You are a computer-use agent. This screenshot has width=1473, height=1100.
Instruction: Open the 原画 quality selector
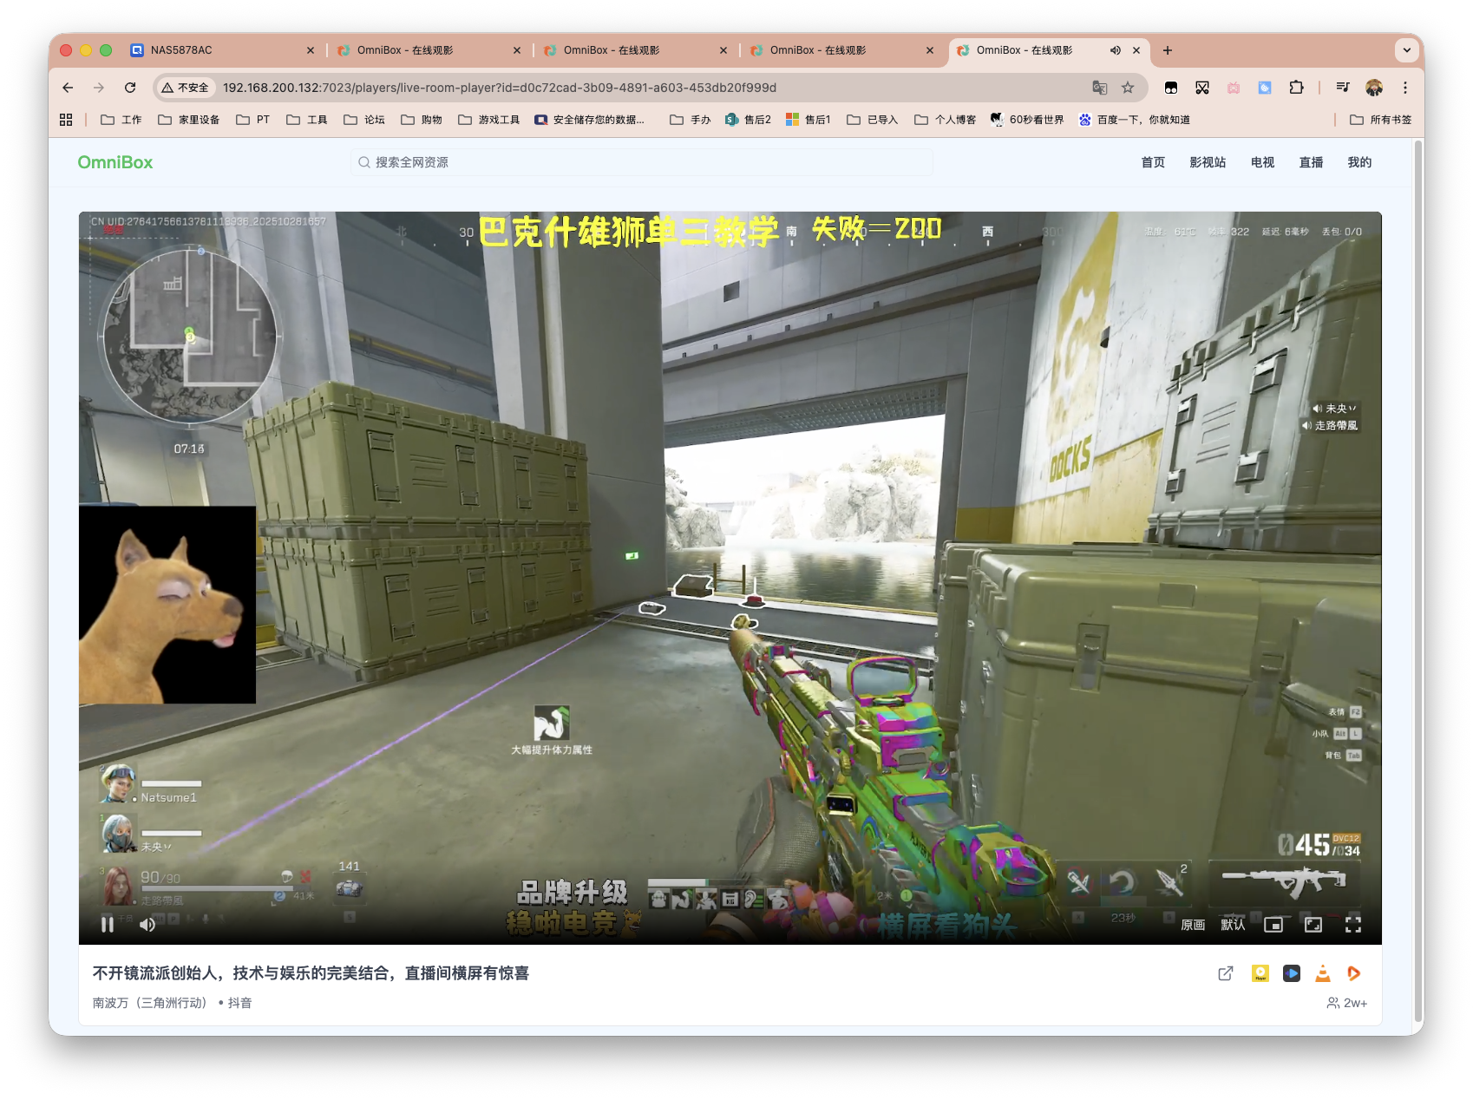point(1193,925)
